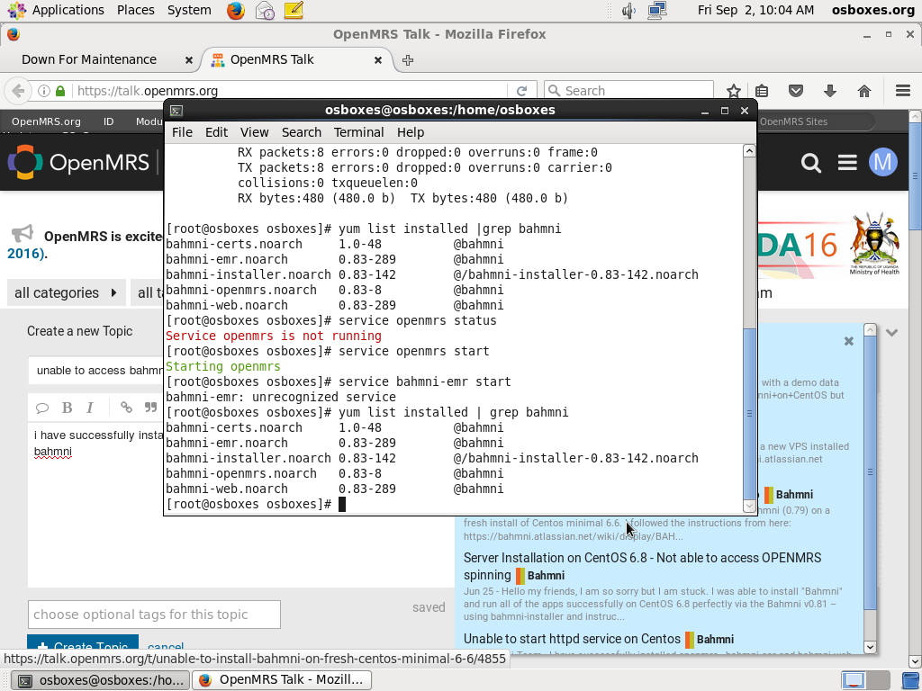The width and height of the screenshot is (922, 691).
Task: Launch Firefox from the top panel icon
Action: tap(236, 10)
